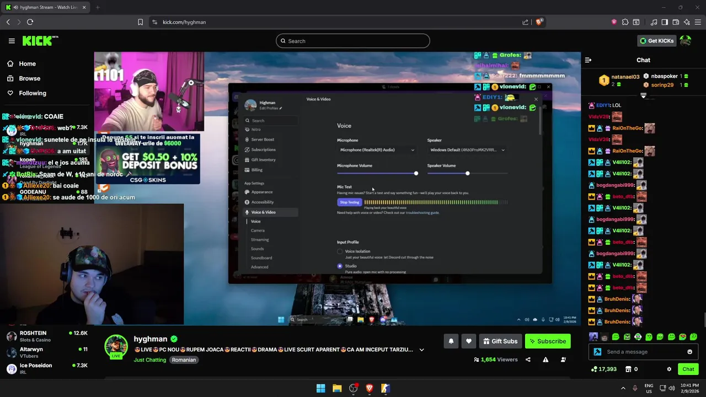
Task: Open chat settings gear icon
Action: pyautogui.click(x=669, y=369)
